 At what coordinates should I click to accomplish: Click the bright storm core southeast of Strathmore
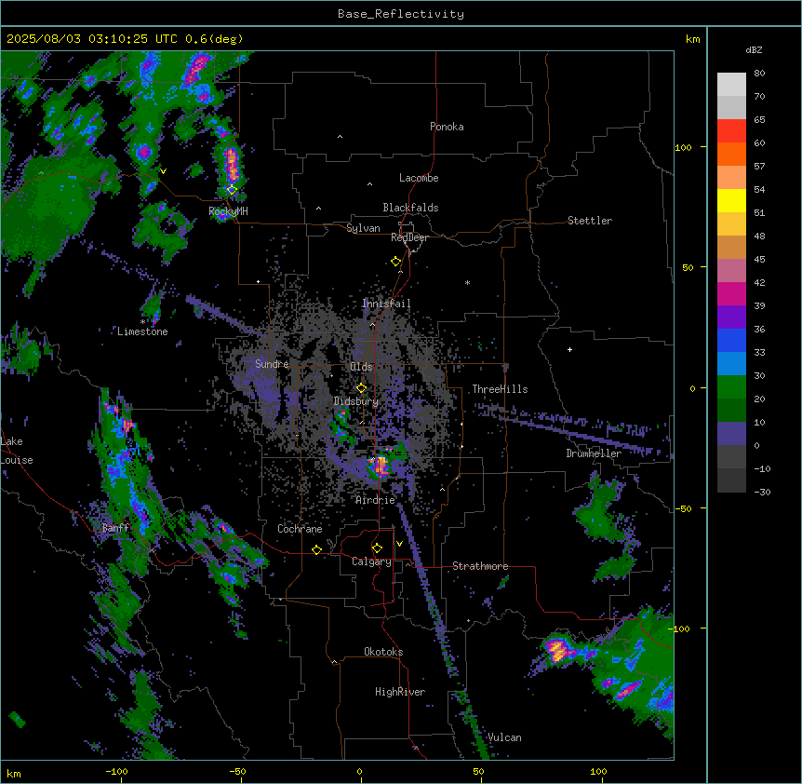point(557,651)
